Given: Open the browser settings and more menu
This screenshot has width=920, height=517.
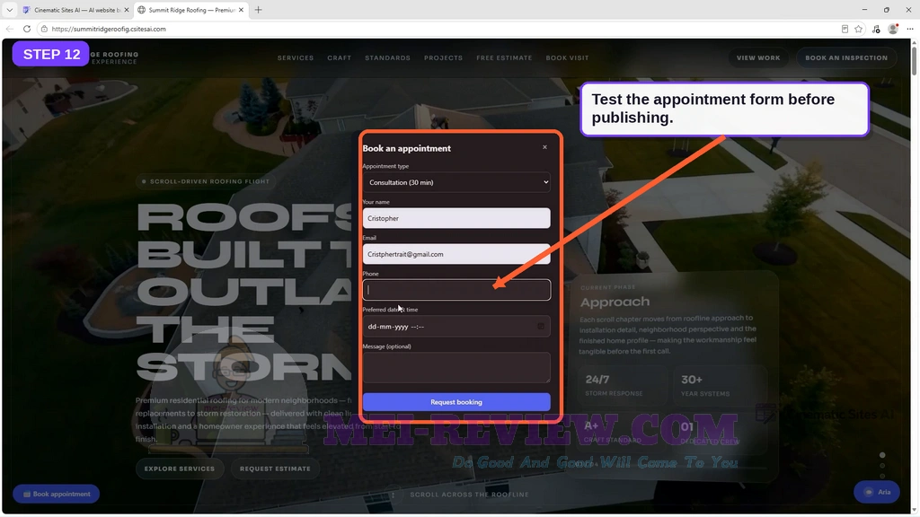Looking at the screenshot, I should [910, 29].
